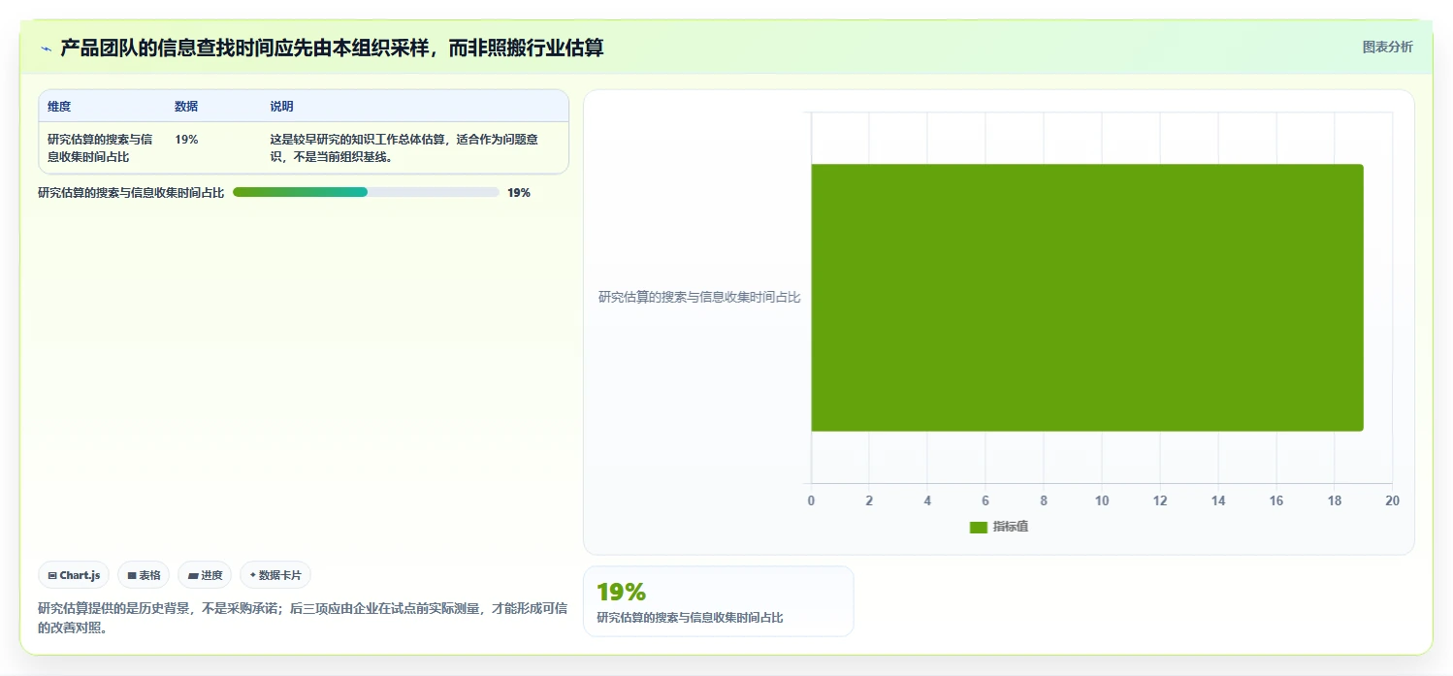Click the 数据 column header

point(186,107)
